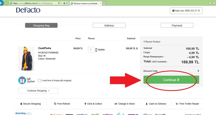Viewport: 216px width, 115px height.
Task: Delete the Coat/Parka with trash icon
Action: coord(137,49)
